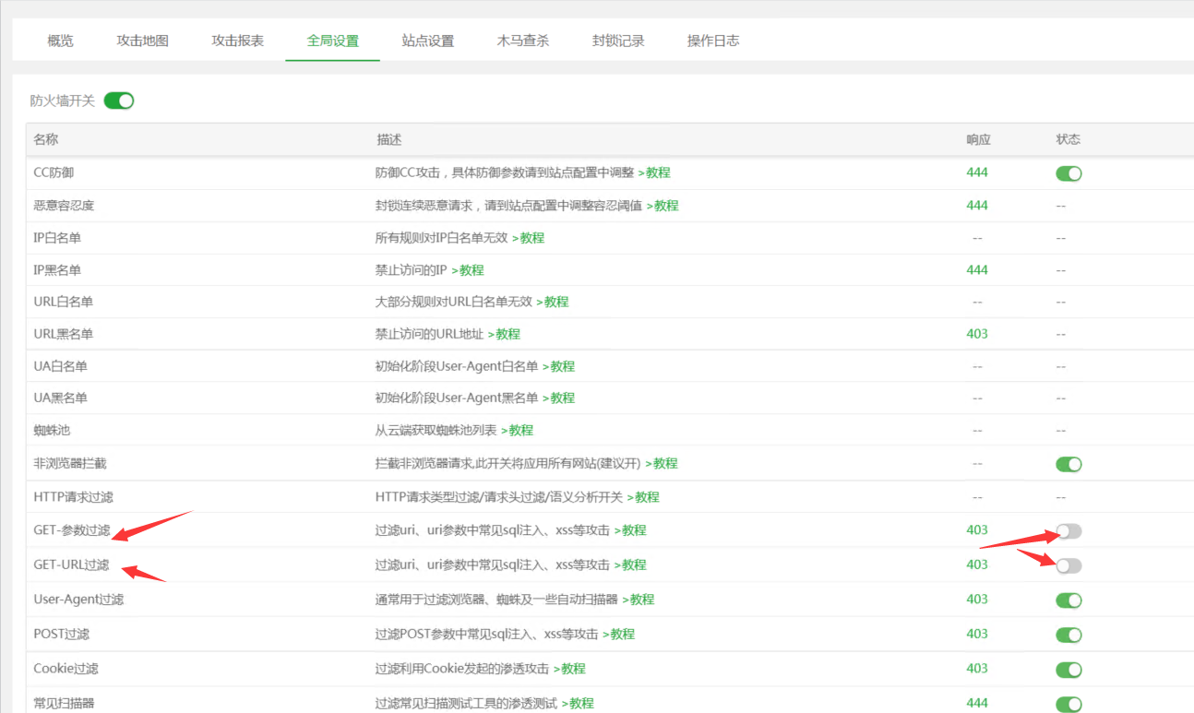Go to the 站点设置 tab
The width and height of the screenshot is (1194, 713).
pyautogui.click(x=427, y=41)
